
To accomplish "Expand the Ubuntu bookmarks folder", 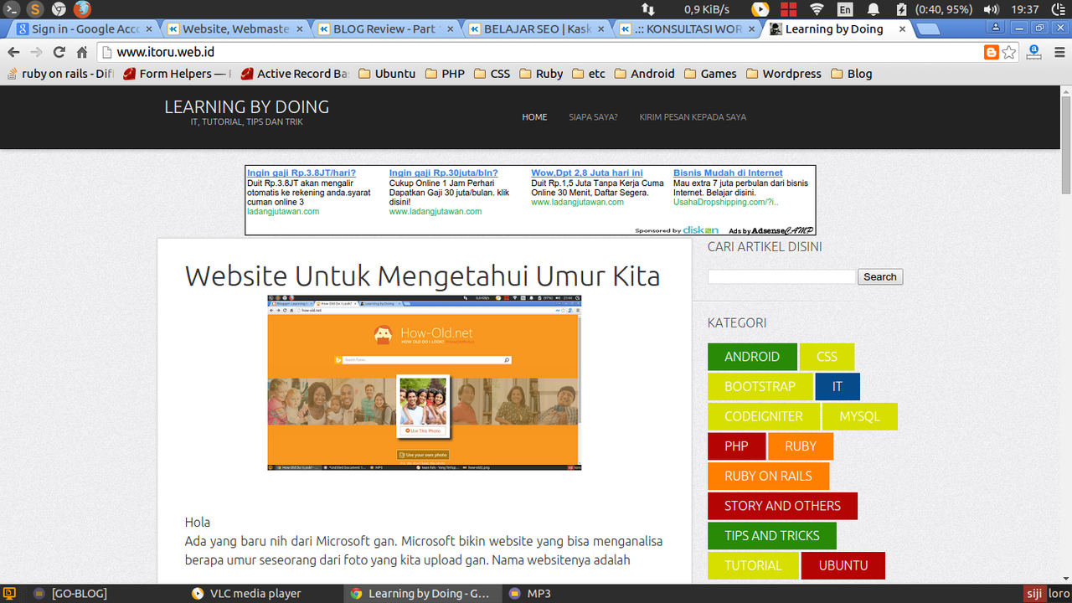I will coord(387,74).
